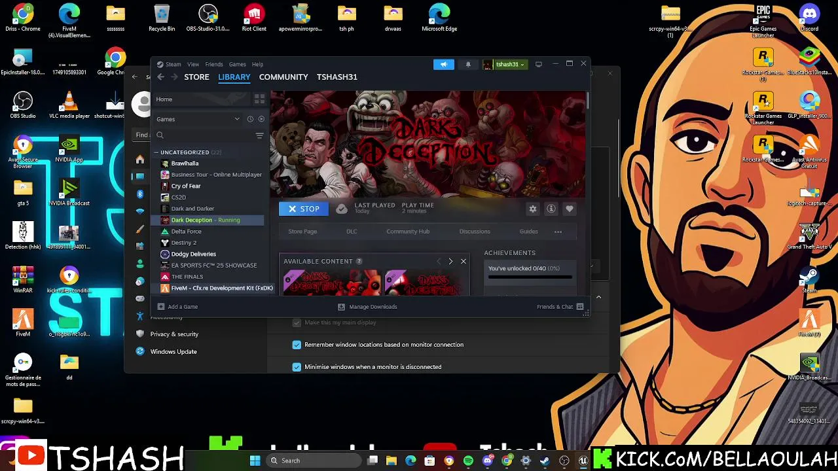This screenshot has width=838, height=471.
Task: Click the Friends & Chat icon
Action: tap(580, 307)
